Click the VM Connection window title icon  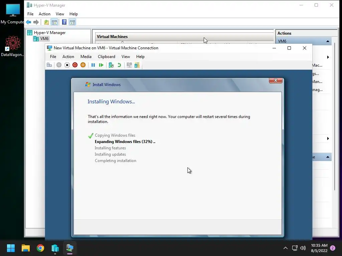(x=49, y=48)
